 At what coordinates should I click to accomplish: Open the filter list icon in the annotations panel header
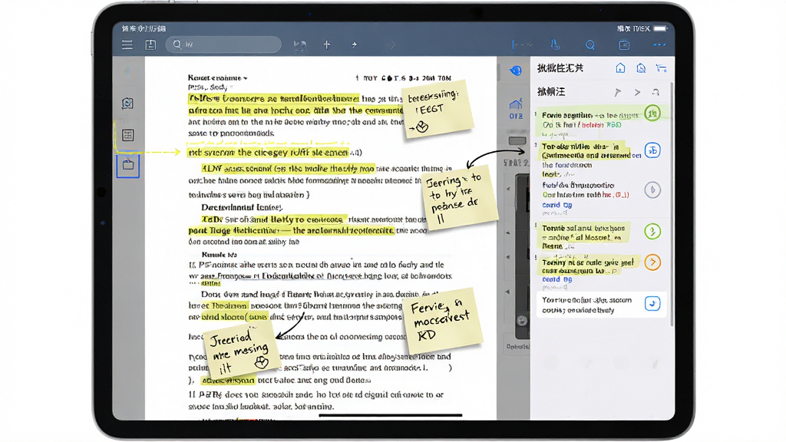(661, 68)
